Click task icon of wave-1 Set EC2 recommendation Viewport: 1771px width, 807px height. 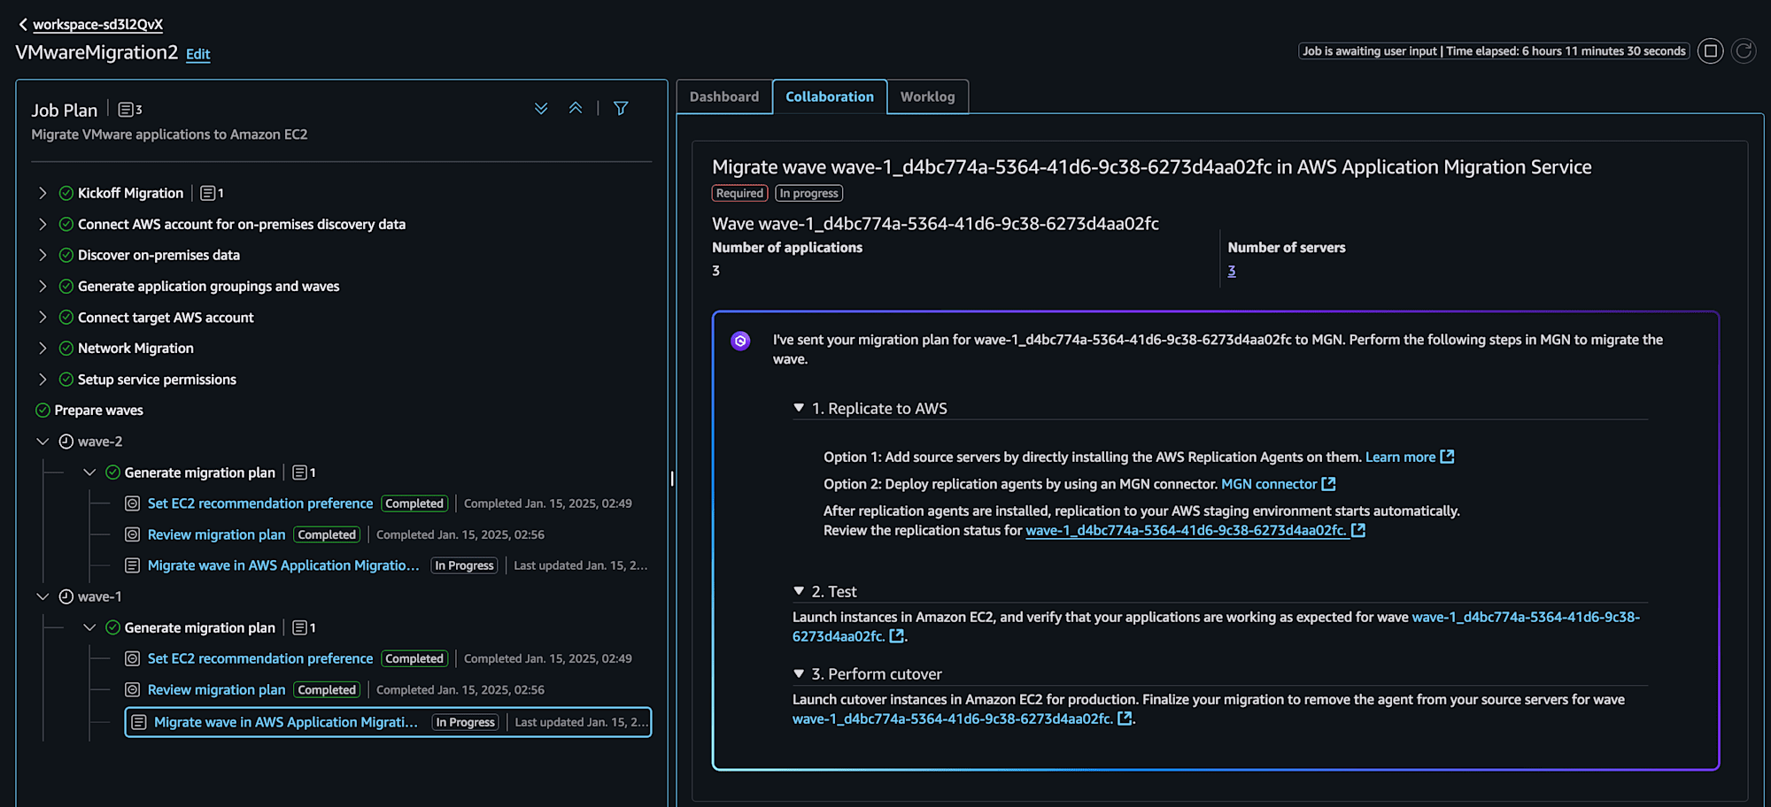[x=132, y=658]
